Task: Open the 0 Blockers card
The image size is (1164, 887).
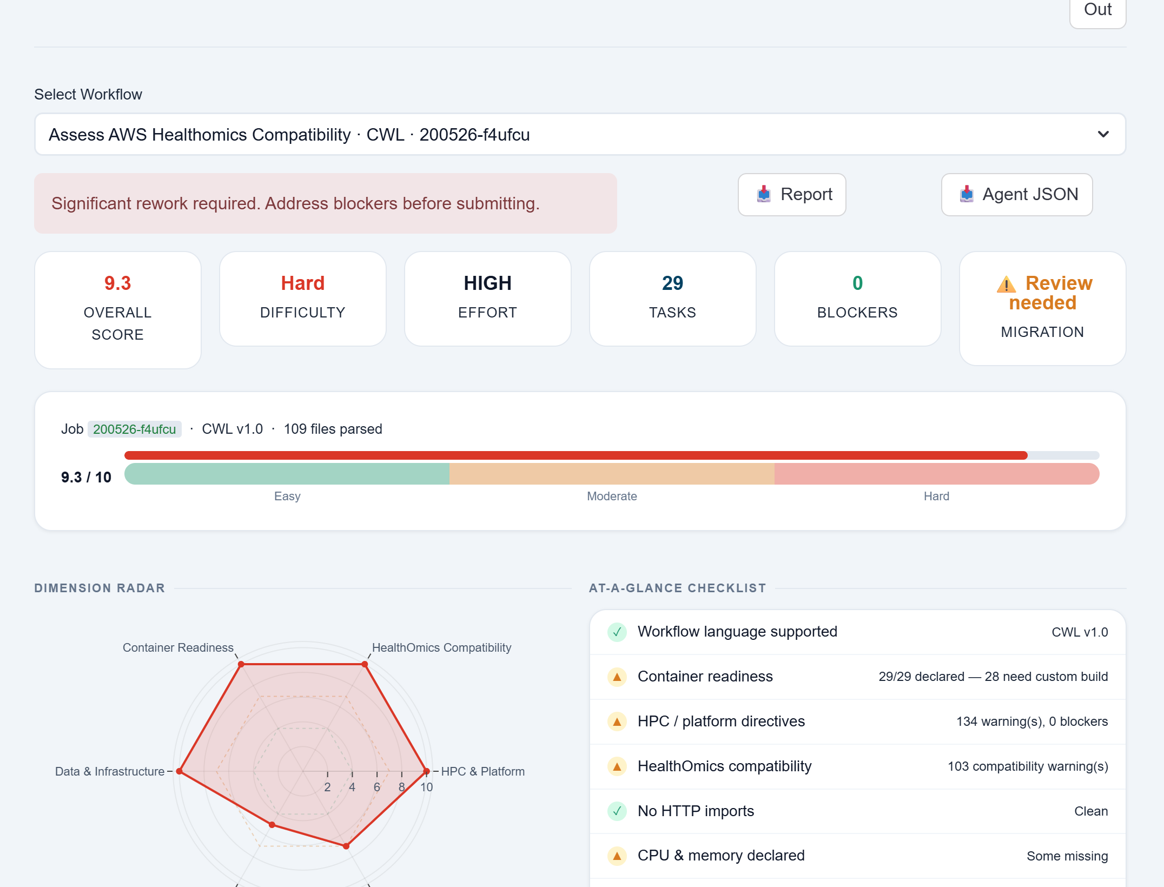Action: click(x=858, y=299)
